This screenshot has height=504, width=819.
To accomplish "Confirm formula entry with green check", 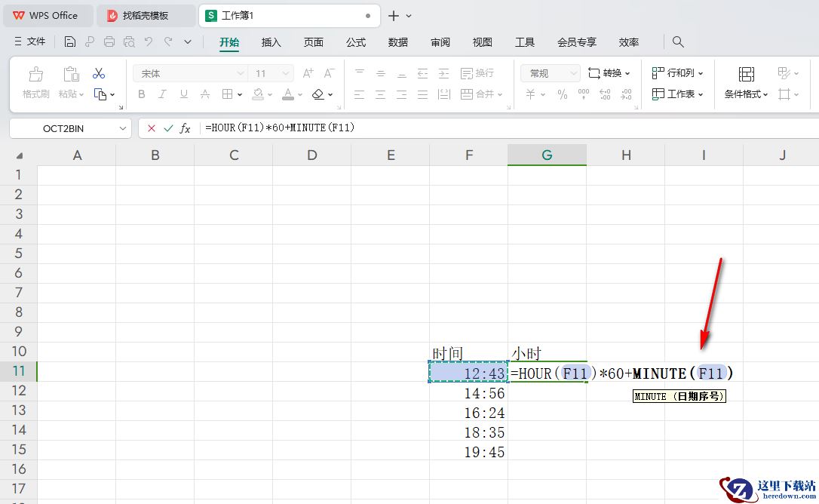I will coord(168,128).
